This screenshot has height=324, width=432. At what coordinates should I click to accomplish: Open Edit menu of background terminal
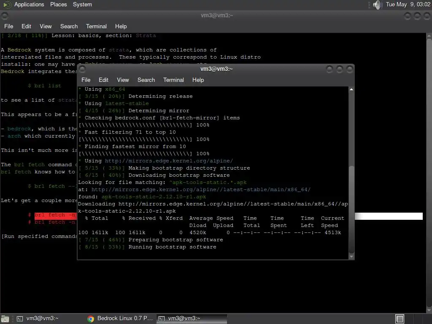tap(26, 27)
